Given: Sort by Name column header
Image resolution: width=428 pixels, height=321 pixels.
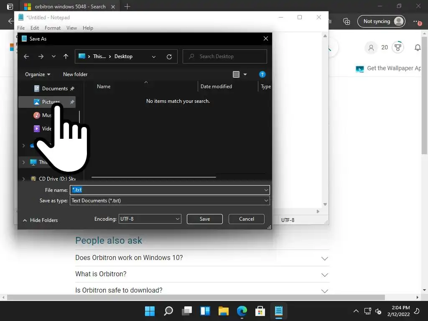Looking at the screenshot, I should (x=104, y=87).
